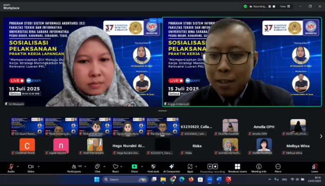The image size is (325, 186).
Task: Mute Sri Wasiyanti with the Mute button
Action: (153, 20)
